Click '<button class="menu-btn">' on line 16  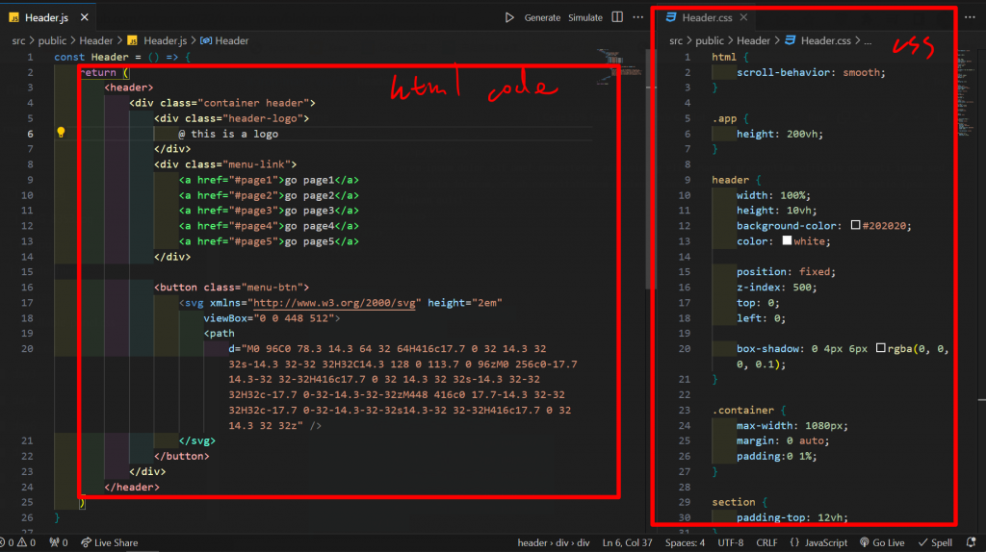pos(231,287)
